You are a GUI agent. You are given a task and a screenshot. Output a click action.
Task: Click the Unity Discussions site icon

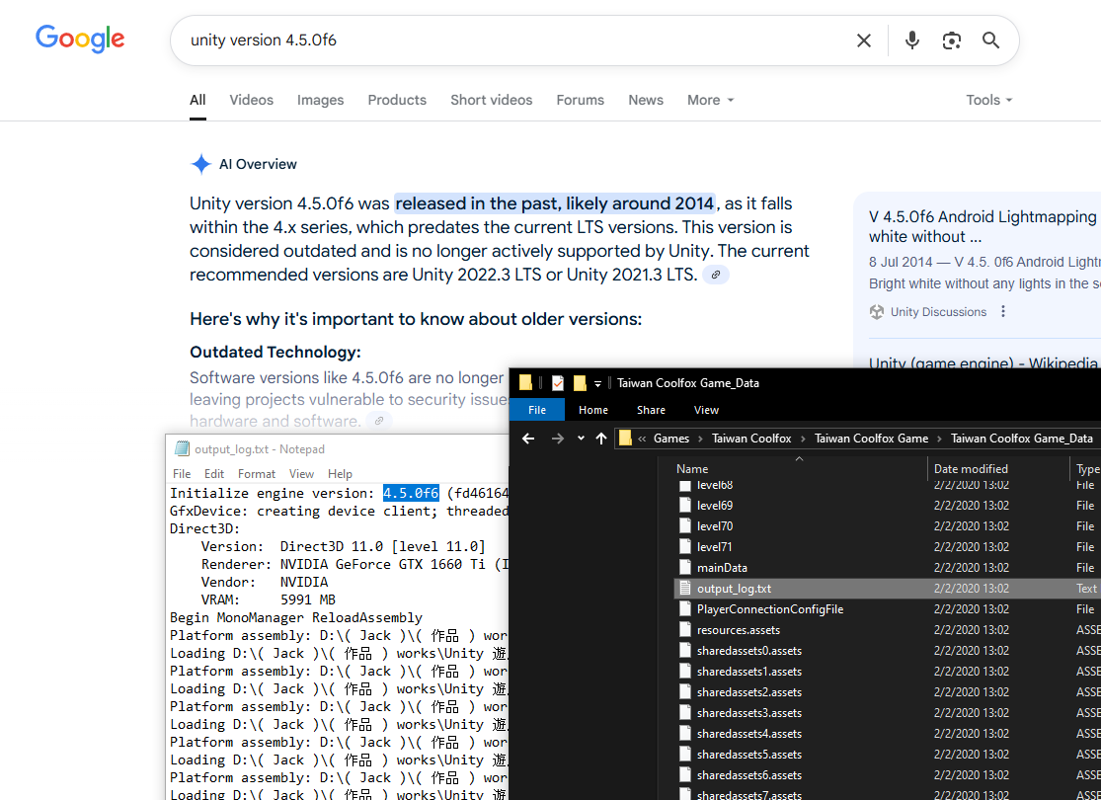876,312
